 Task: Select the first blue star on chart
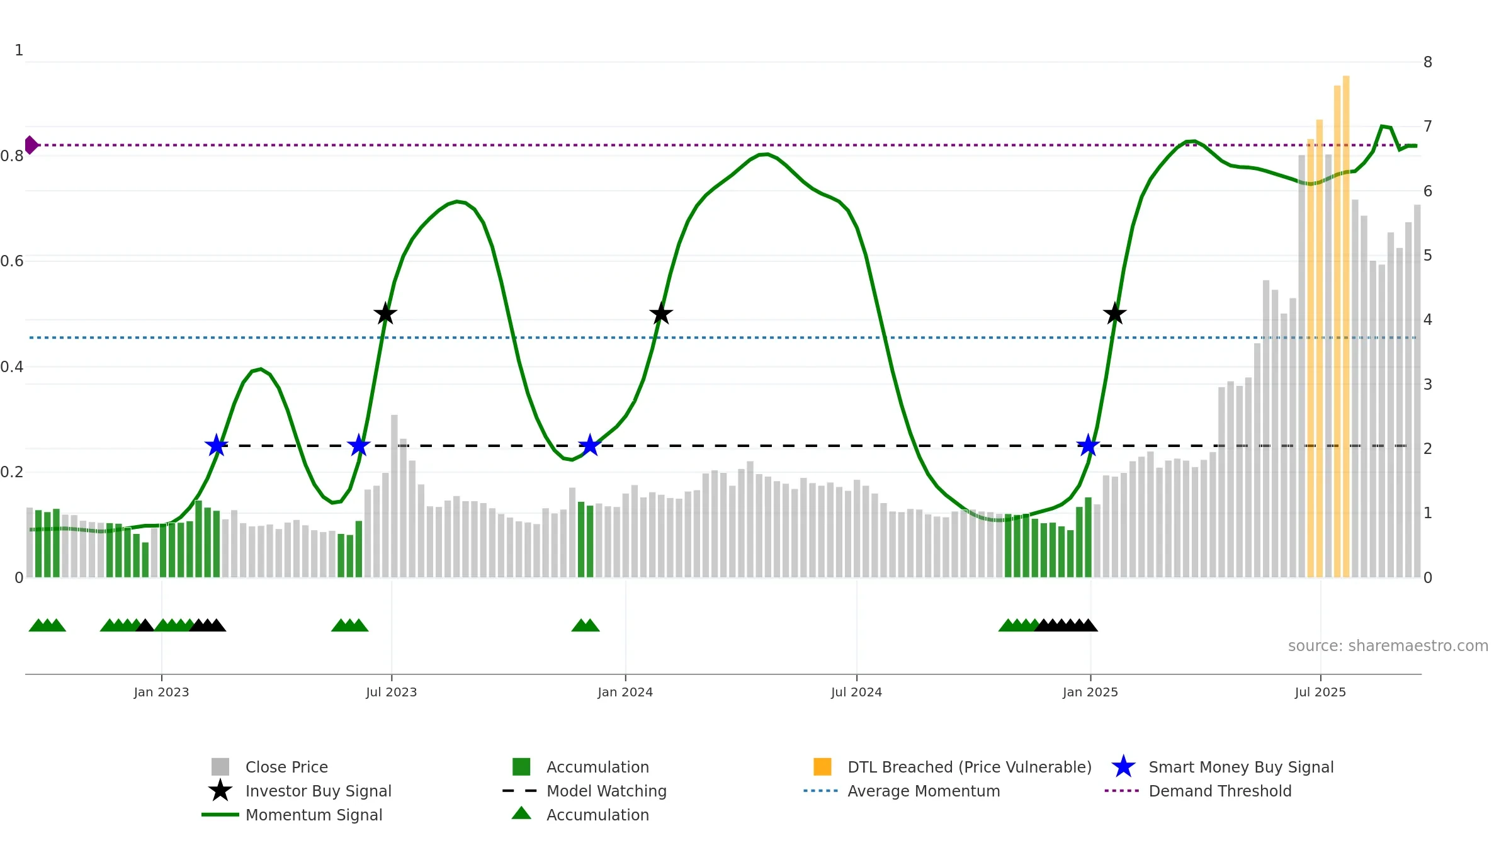point(217,445)
